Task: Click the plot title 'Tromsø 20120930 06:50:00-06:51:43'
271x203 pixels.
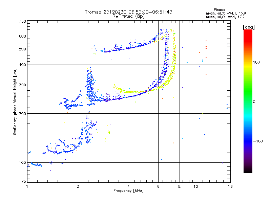Action: [128, 12]
